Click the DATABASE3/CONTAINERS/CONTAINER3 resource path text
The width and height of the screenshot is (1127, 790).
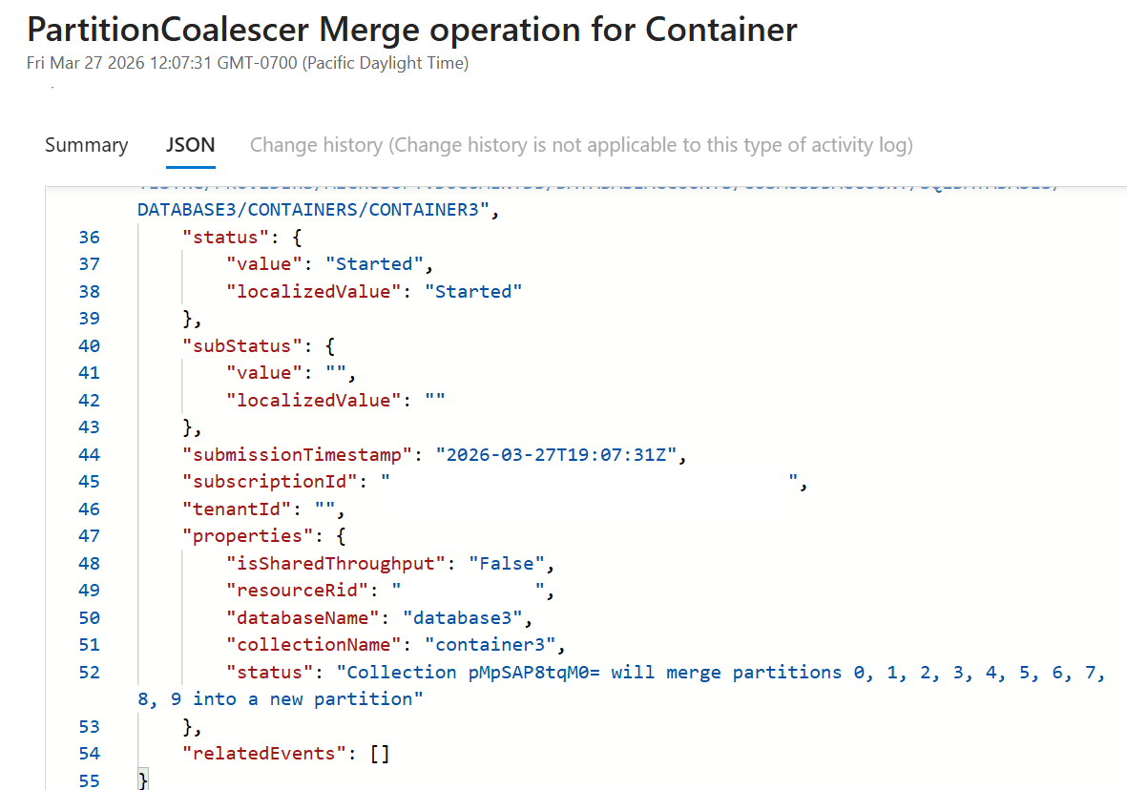click(312, 210)
